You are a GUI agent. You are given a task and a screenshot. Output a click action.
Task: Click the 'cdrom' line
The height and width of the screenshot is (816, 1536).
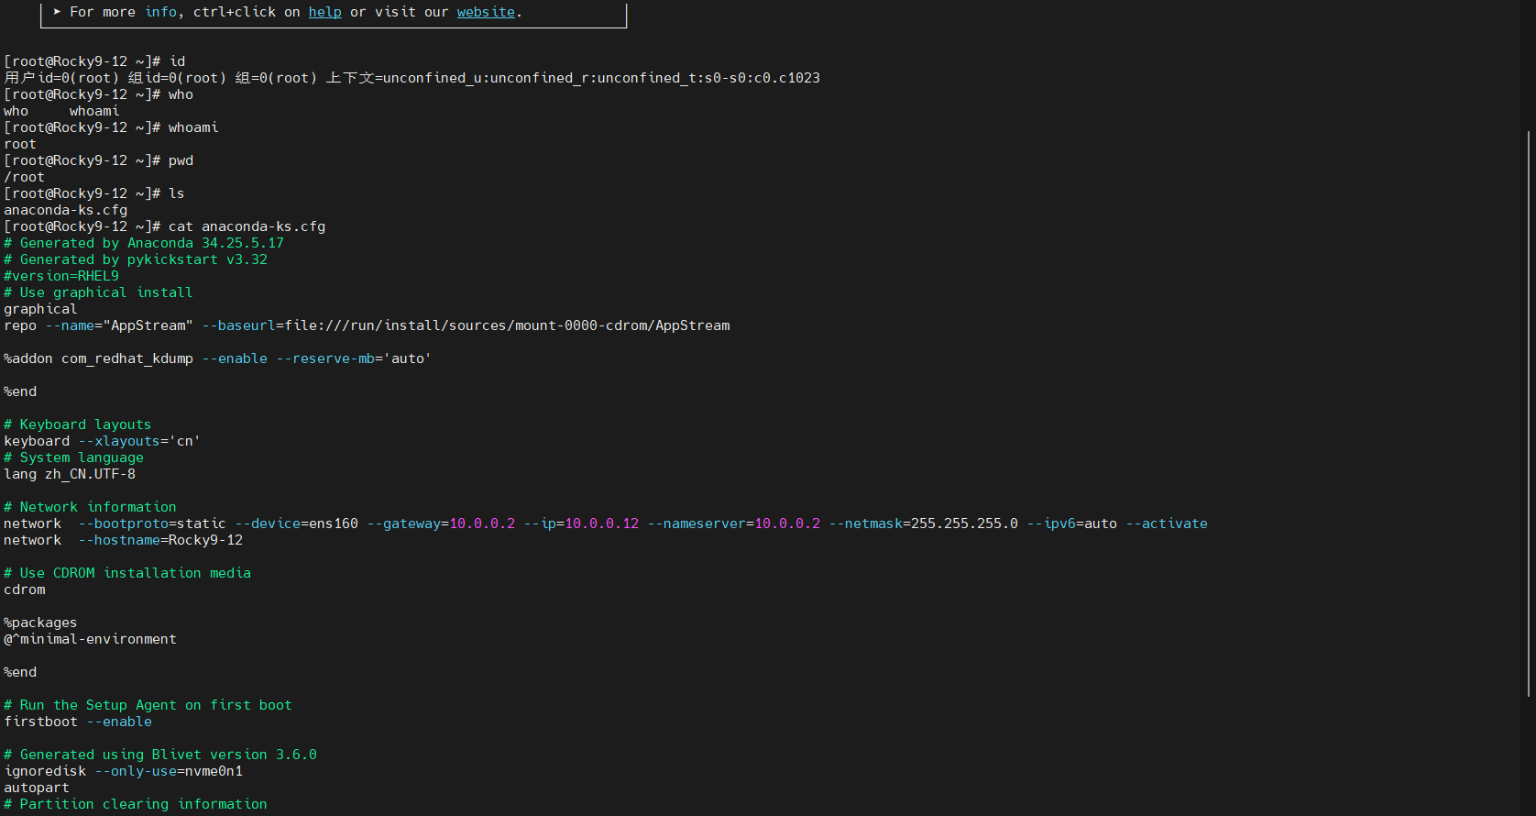[24, 590]
